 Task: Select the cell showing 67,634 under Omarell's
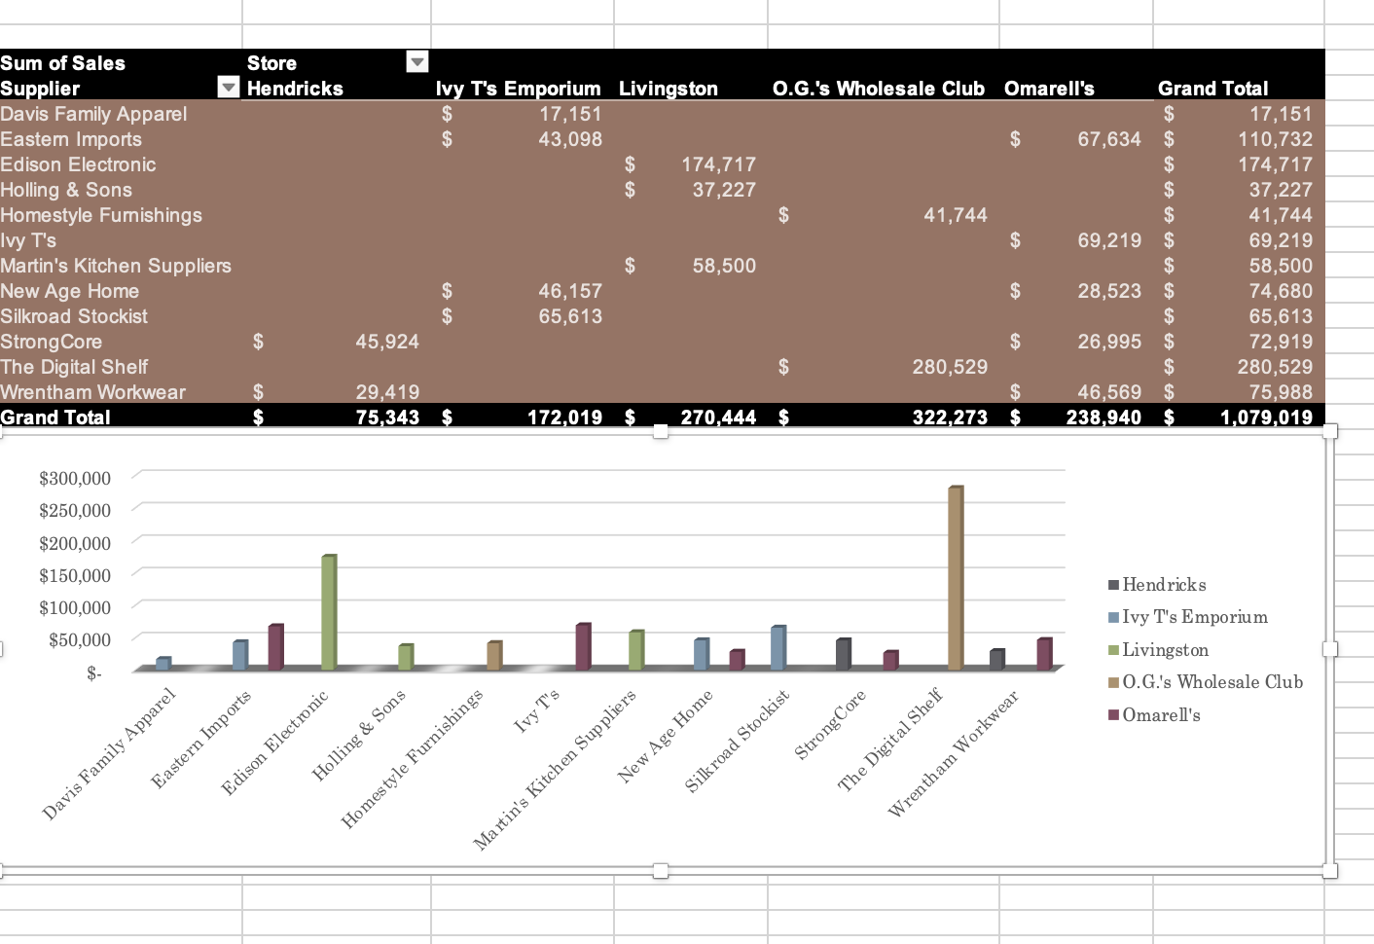(1076, 138)
